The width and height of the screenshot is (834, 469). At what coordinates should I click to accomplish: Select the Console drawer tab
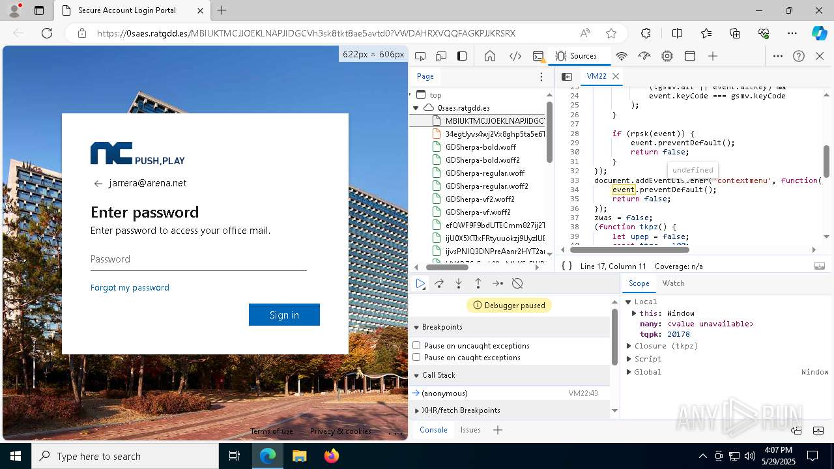433,430
